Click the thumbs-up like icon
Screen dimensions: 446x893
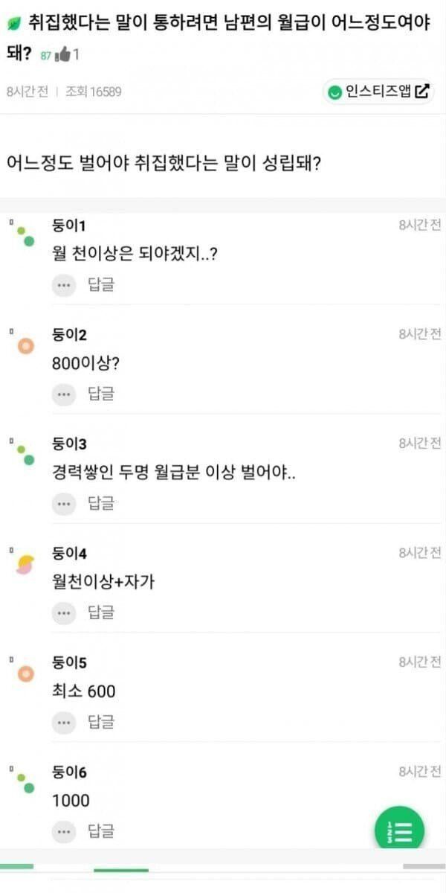tap(63, 55)
